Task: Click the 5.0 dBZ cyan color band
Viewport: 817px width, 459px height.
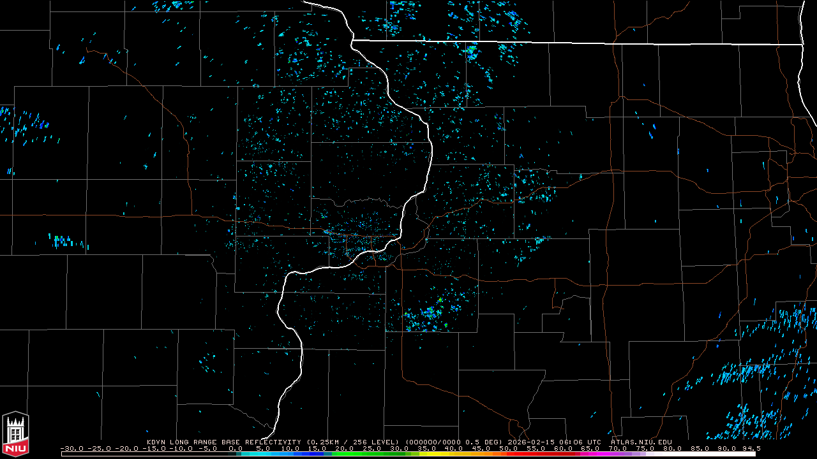Action: coord(263,454)
